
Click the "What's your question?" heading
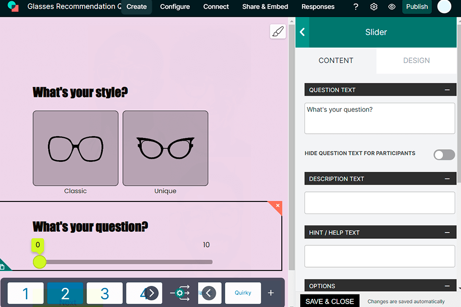(90, 226)
